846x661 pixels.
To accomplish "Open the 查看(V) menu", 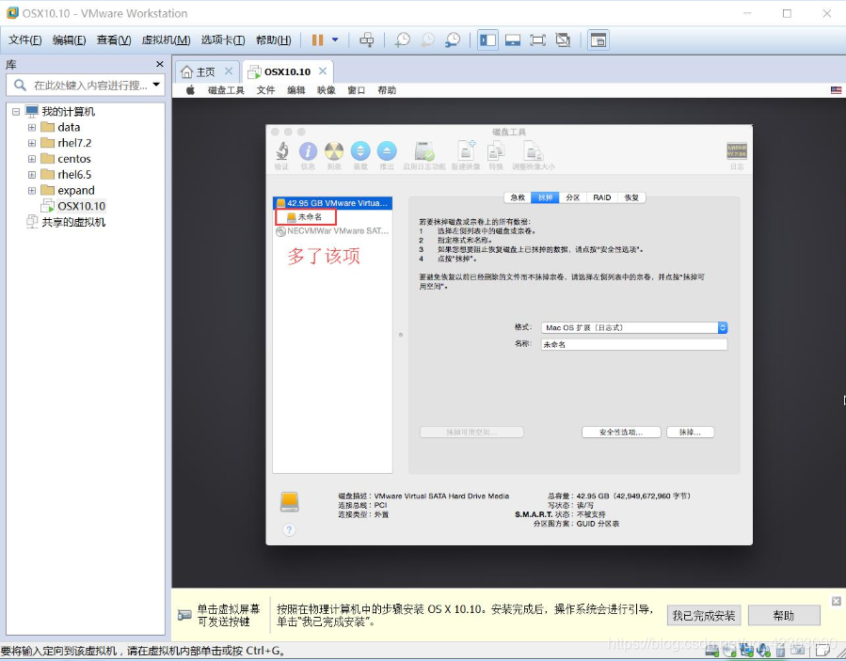I will click(x=114, y=39).
